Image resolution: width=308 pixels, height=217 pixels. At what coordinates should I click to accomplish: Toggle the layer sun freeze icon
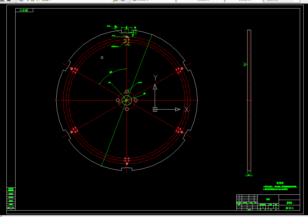(33, 0)
